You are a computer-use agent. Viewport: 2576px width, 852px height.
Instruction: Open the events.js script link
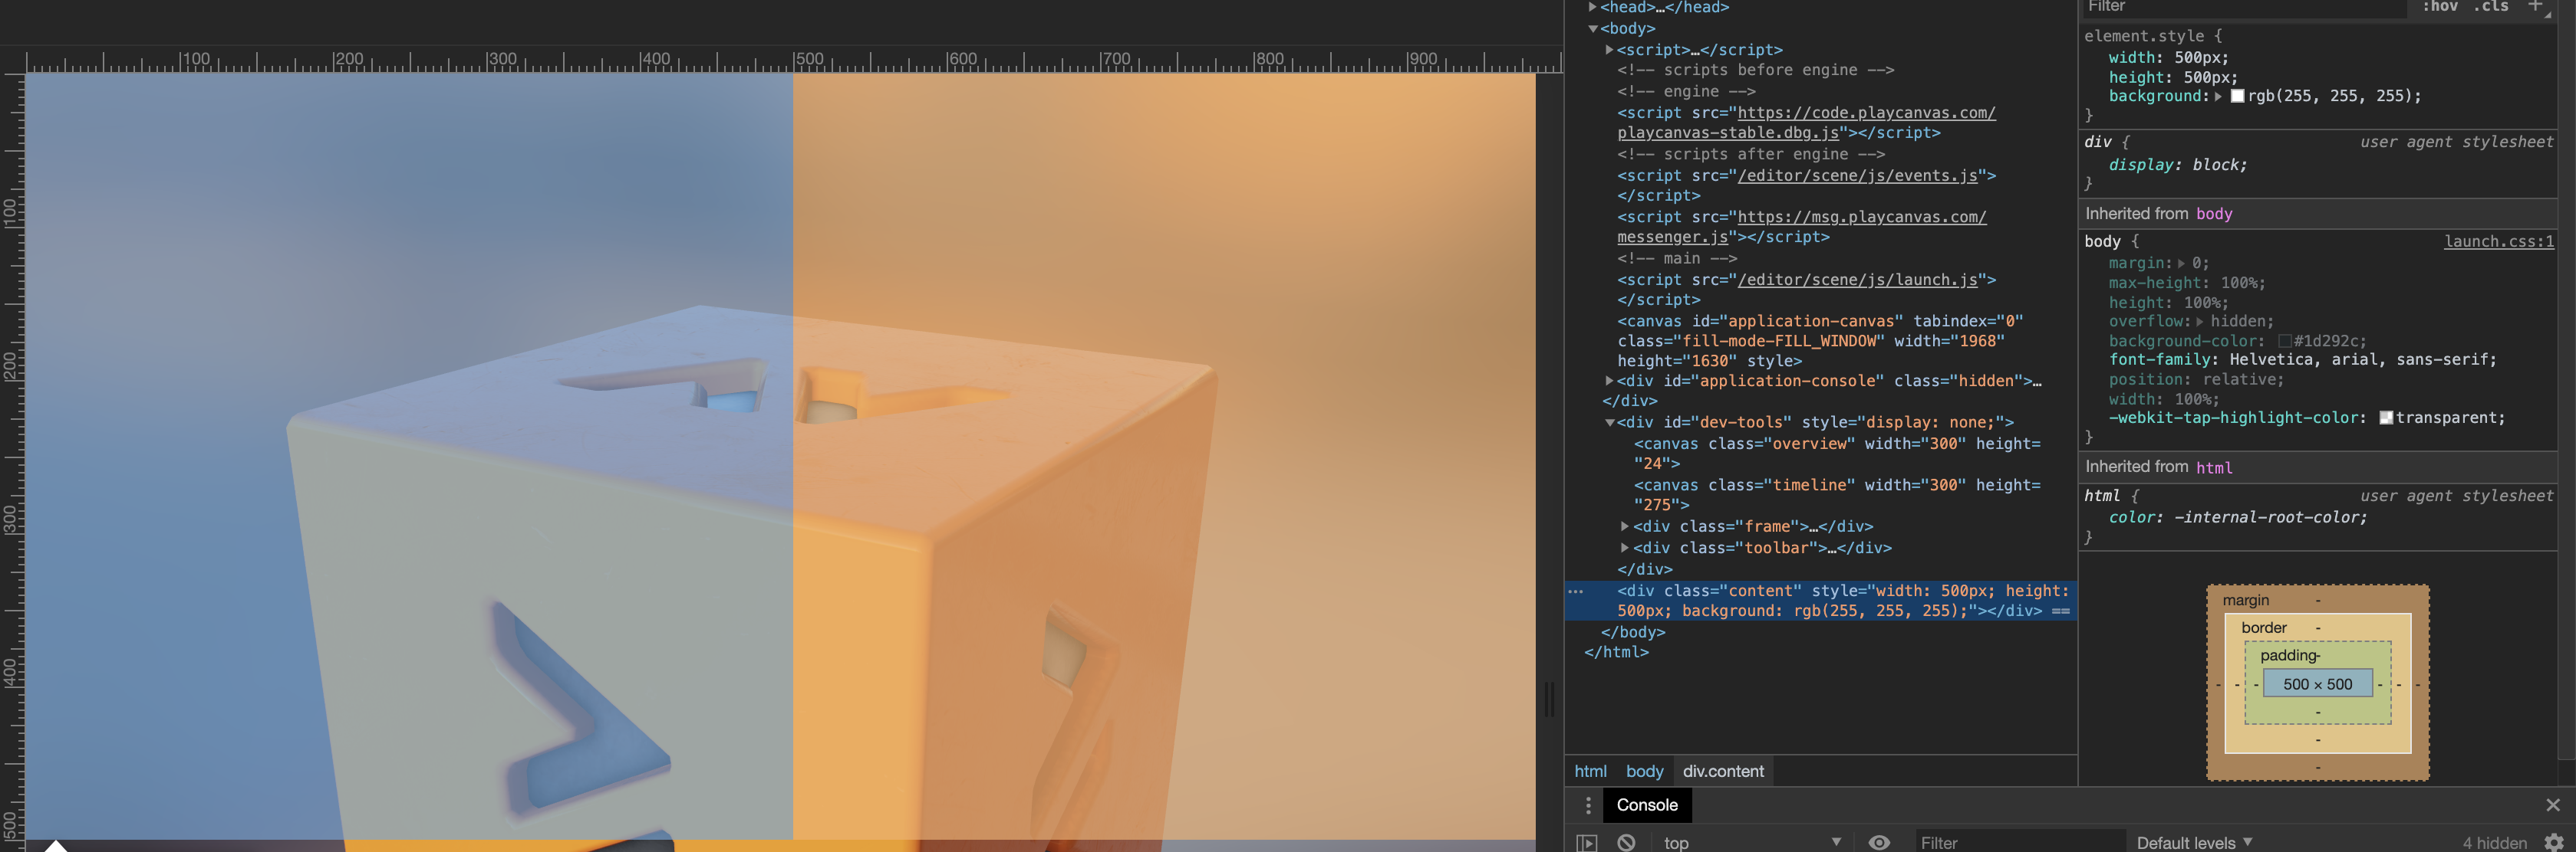tap(1857, 175)
